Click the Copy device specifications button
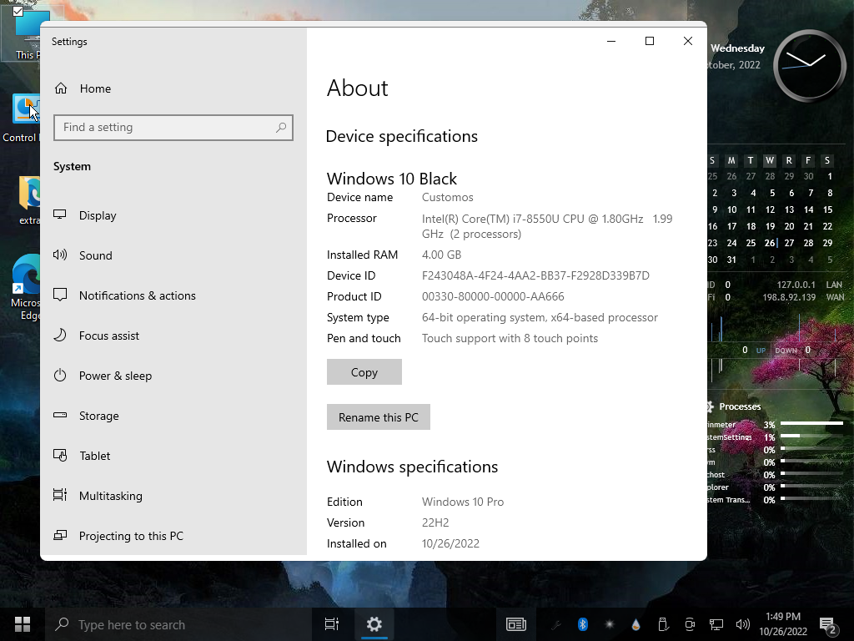Image resolution: width=854 pixels, height=641 pixels. [x=364, y=372]
